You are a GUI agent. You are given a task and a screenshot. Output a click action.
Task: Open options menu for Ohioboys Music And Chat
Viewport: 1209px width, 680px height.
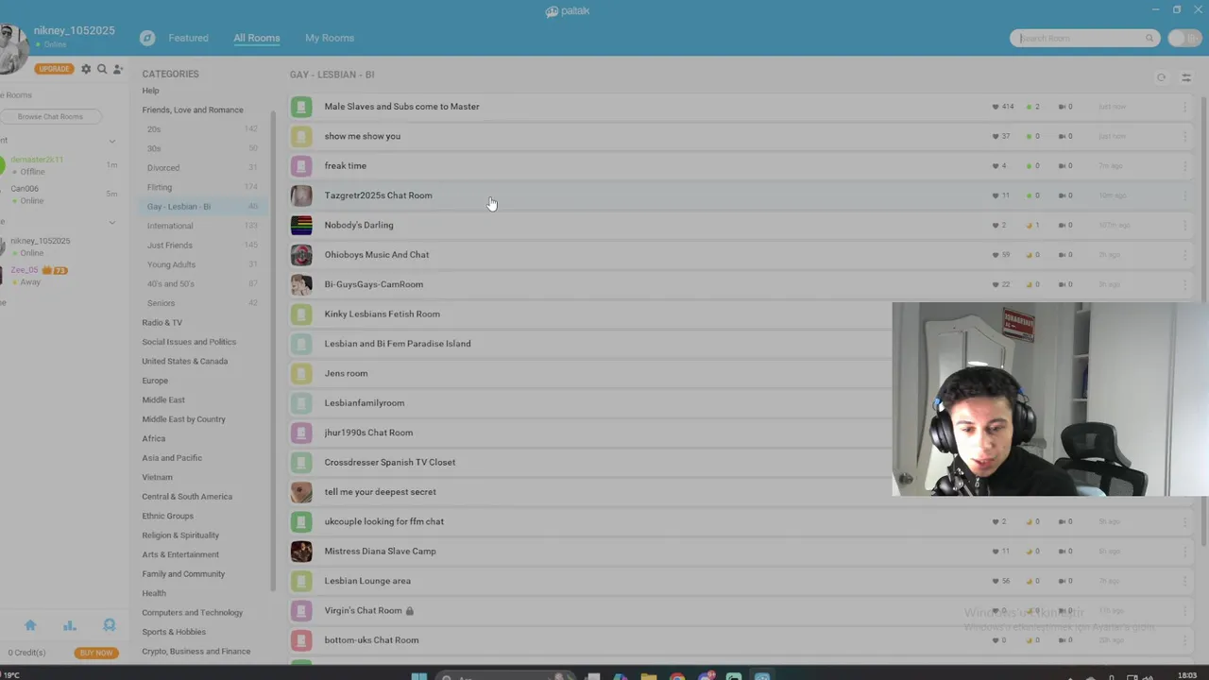1184,255
